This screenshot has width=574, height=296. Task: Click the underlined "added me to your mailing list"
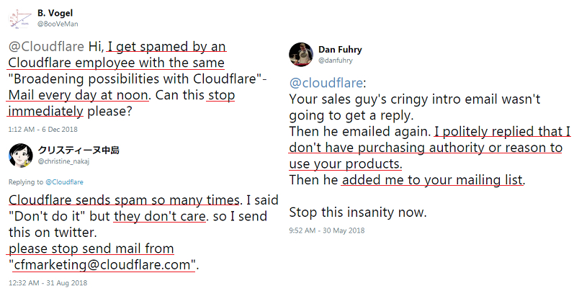tap(433, 180)
